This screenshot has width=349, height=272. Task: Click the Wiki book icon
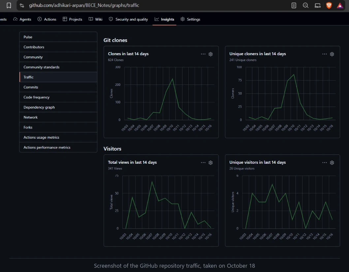pos(91,19)
